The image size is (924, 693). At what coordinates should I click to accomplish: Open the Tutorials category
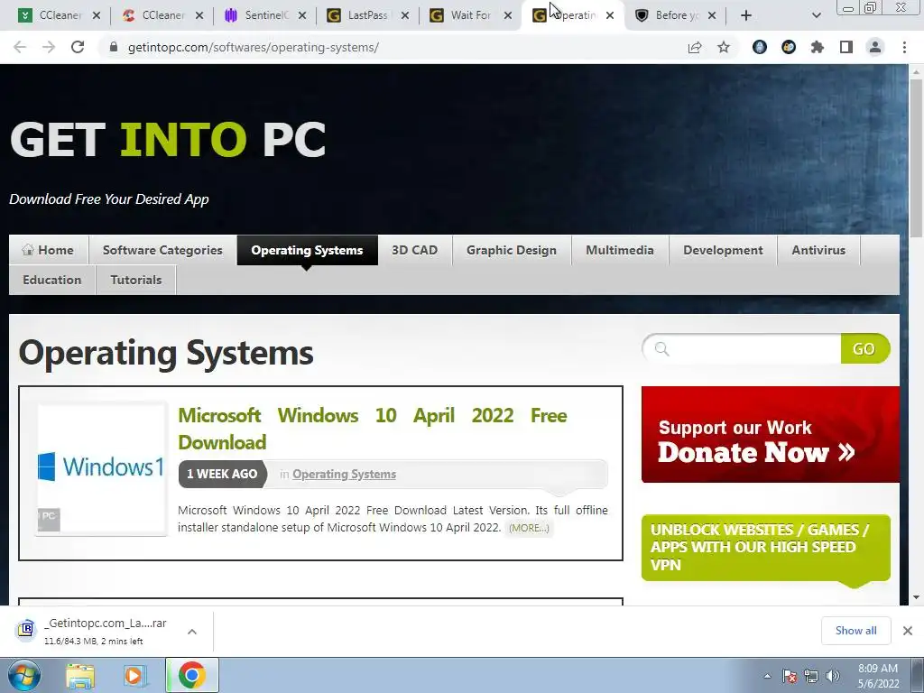136,280
